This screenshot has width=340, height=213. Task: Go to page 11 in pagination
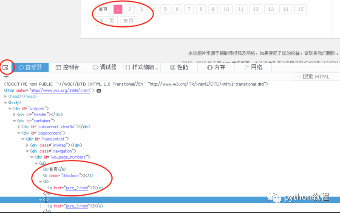click(241, 9)
